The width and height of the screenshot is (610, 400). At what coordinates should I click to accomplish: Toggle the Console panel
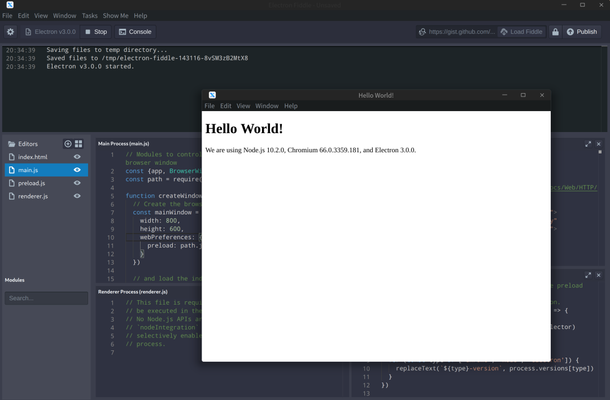[135, 32]
